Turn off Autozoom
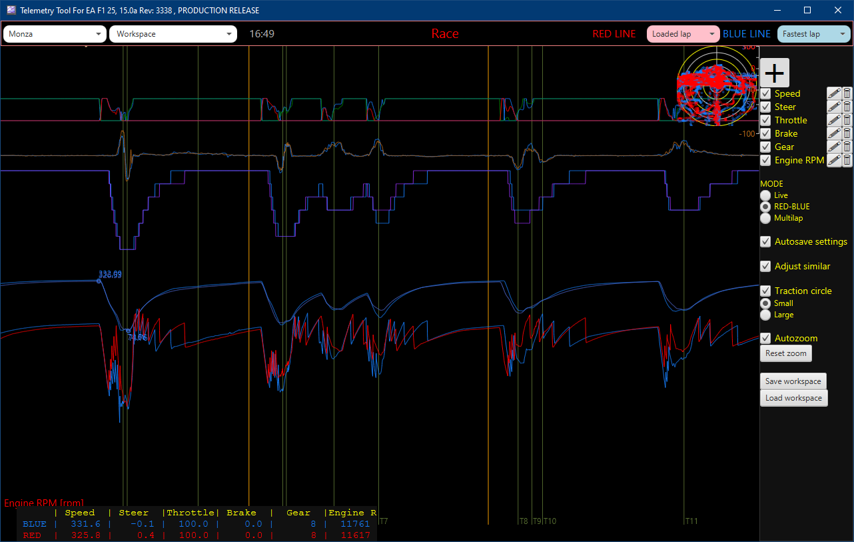Image resolution: width=854 pixels, height=542 pixels. [765, 338]
